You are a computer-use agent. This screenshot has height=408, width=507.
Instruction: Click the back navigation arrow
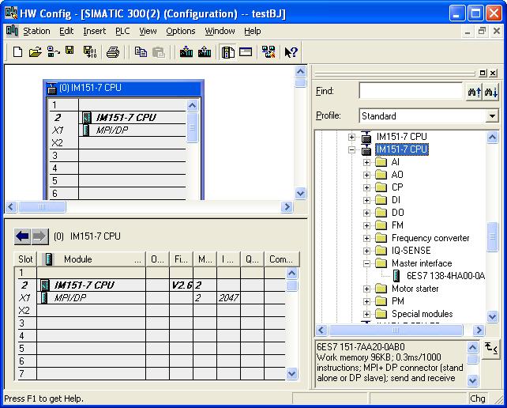[22, 236]
